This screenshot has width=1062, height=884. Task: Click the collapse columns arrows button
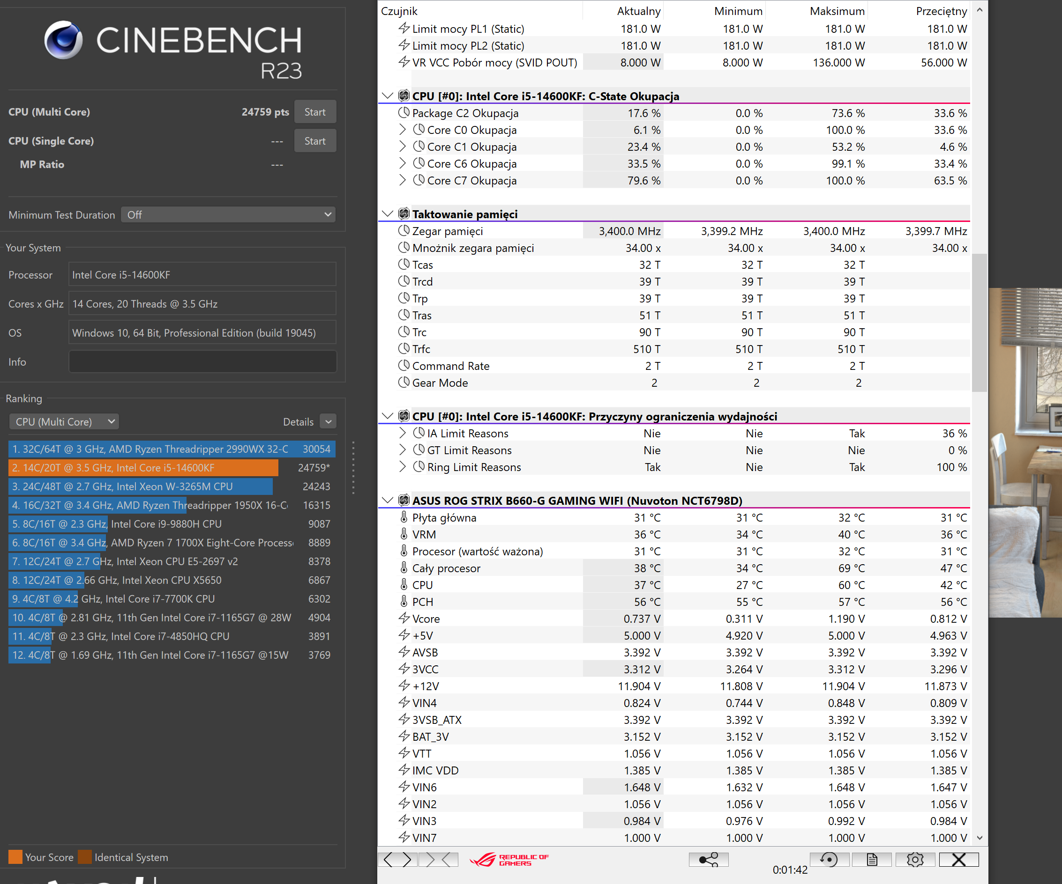438,859
